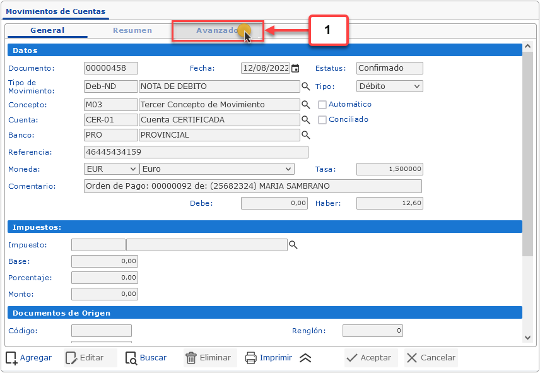Screen dimensions: 540x373
Task: Click the Referencia input field
Action: pos(196,152)
